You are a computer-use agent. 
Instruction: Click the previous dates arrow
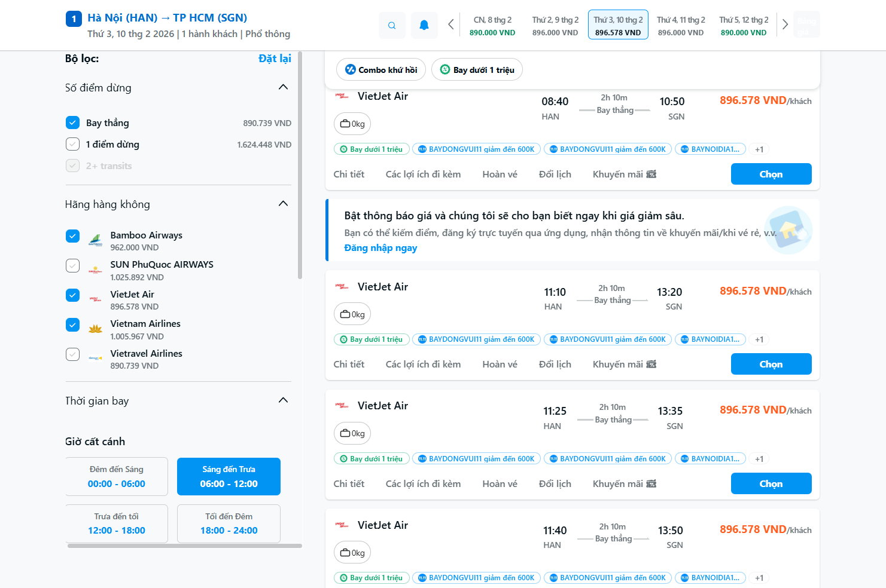[451, 24]
